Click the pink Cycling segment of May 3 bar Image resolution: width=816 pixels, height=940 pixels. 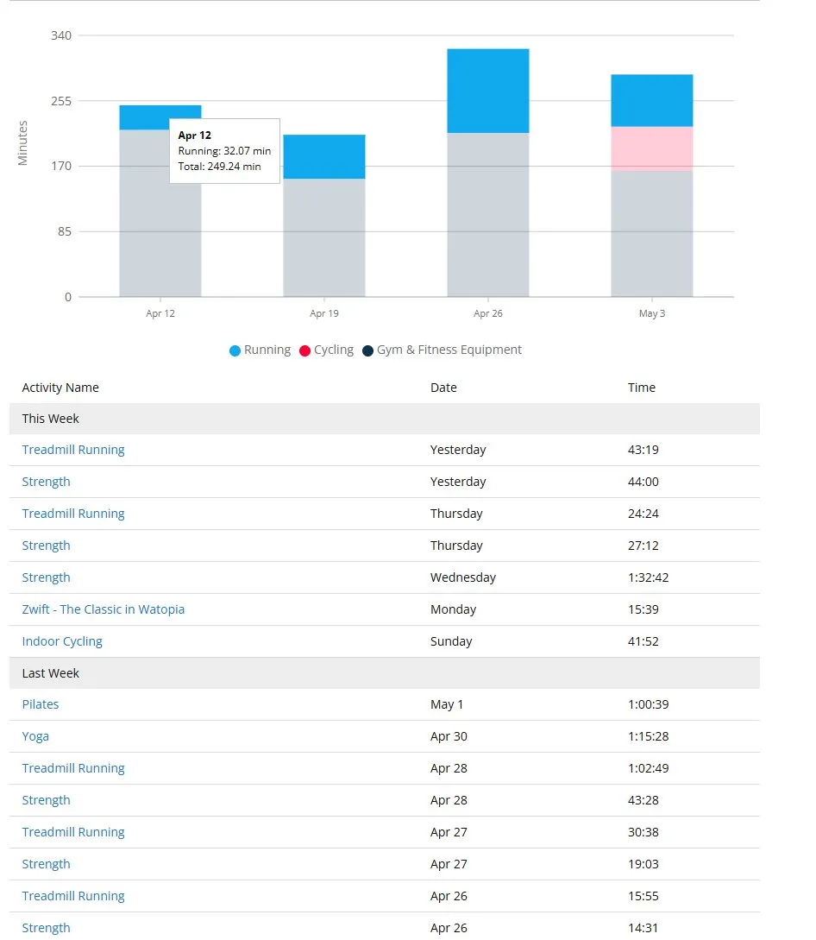pyautogui.click(x=652, y=148)
